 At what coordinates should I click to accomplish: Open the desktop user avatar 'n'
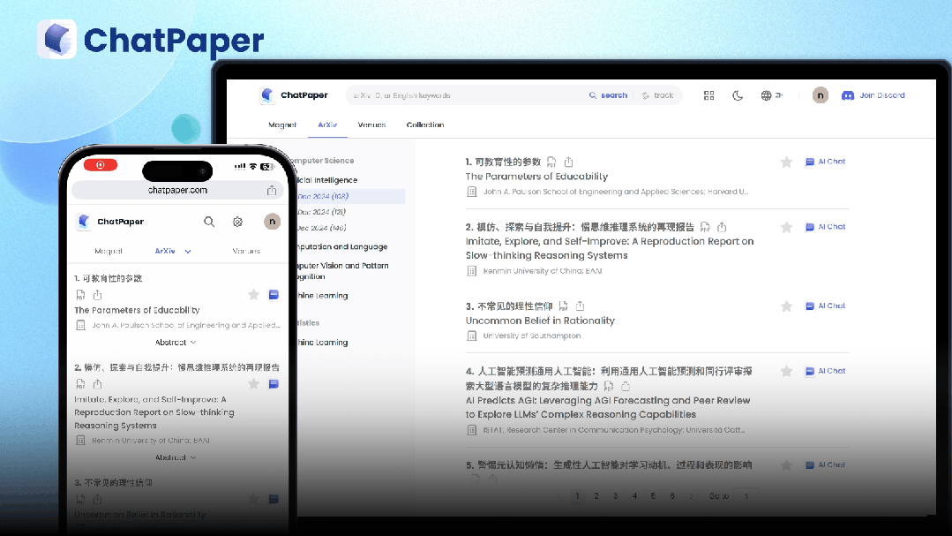pyautogui.click(x=821, y=95)
